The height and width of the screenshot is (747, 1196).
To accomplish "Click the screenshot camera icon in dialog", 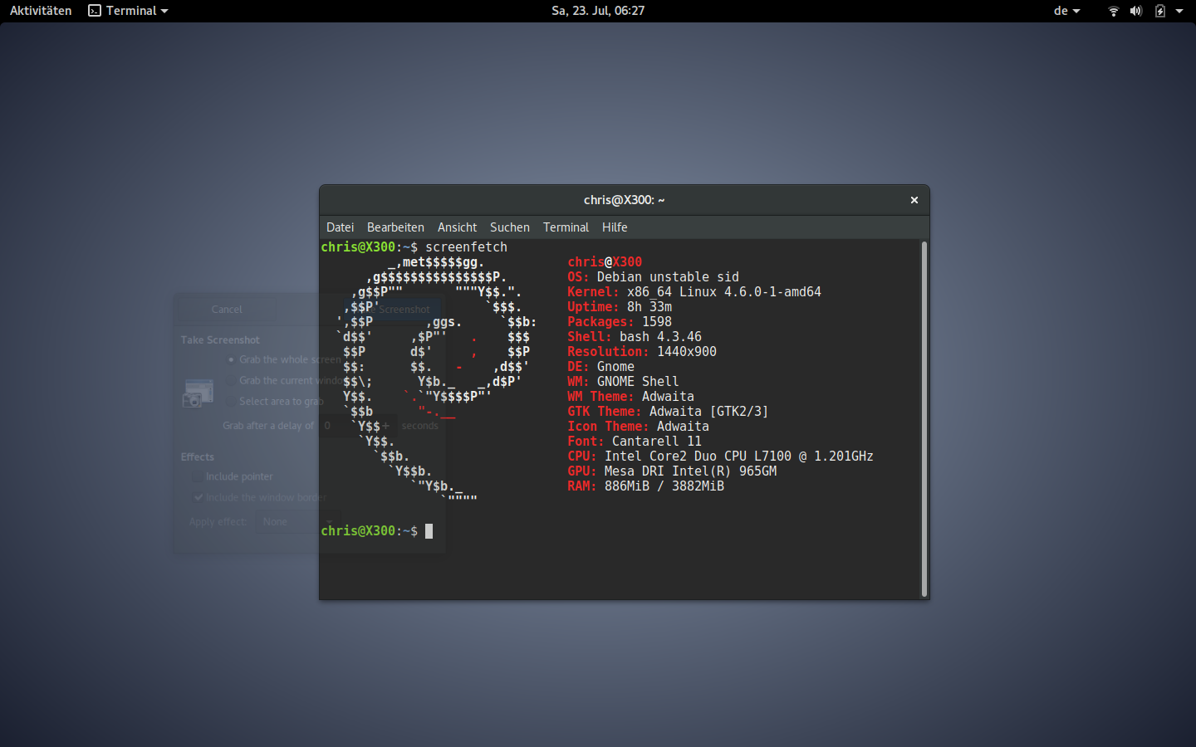I will [198, 393].
